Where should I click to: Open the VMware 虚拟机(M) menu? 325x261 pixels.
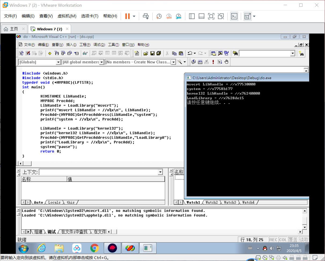(x=67, y=16)
